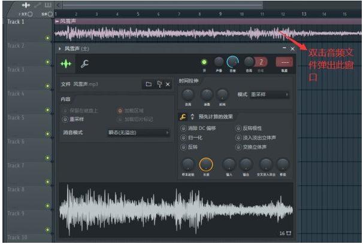
Task: Click the 交叉淡入淡出 crossfade knob
Action: [x=266, y=164]
